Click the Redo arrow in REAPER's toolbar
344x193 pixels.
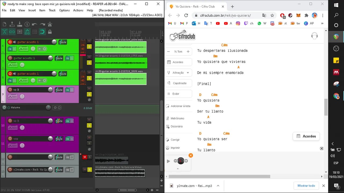[x=42, y=24]
